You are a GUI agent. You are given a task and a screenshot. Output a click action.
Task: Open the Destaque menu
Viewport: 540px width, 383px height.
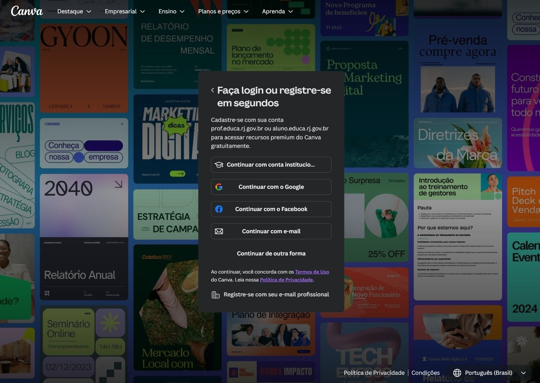coord(74,11)
